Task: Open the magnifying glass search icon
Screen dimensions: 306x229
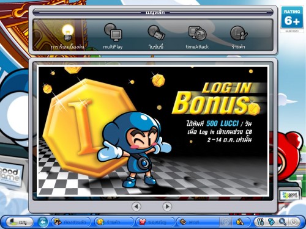Action: click(x=283, y=222)
